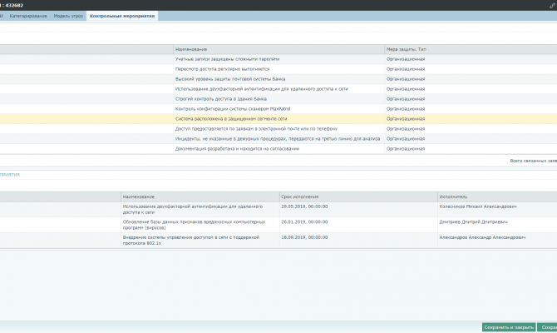Click Организационная in the Учетные записи row
This screenshot has width=557, height=333.
(406, 59)
